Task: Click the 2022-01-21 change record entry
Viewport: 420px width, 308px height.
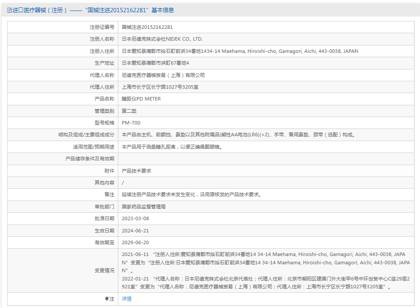Action: coord(266,283)
